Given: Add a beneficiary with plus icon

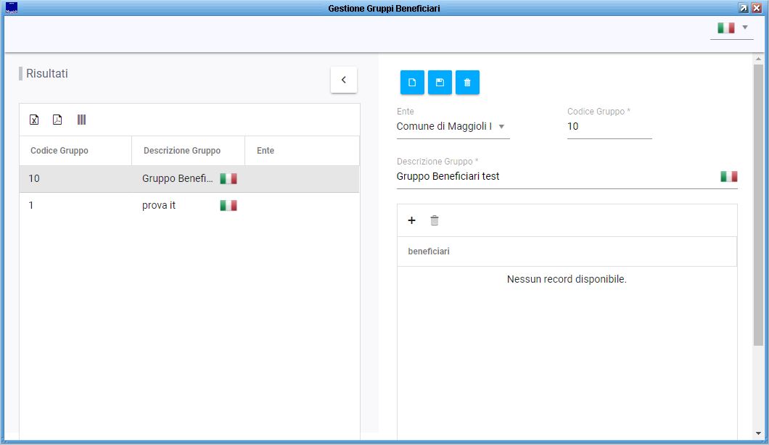Looking at the screenshot, I should 411,220.
